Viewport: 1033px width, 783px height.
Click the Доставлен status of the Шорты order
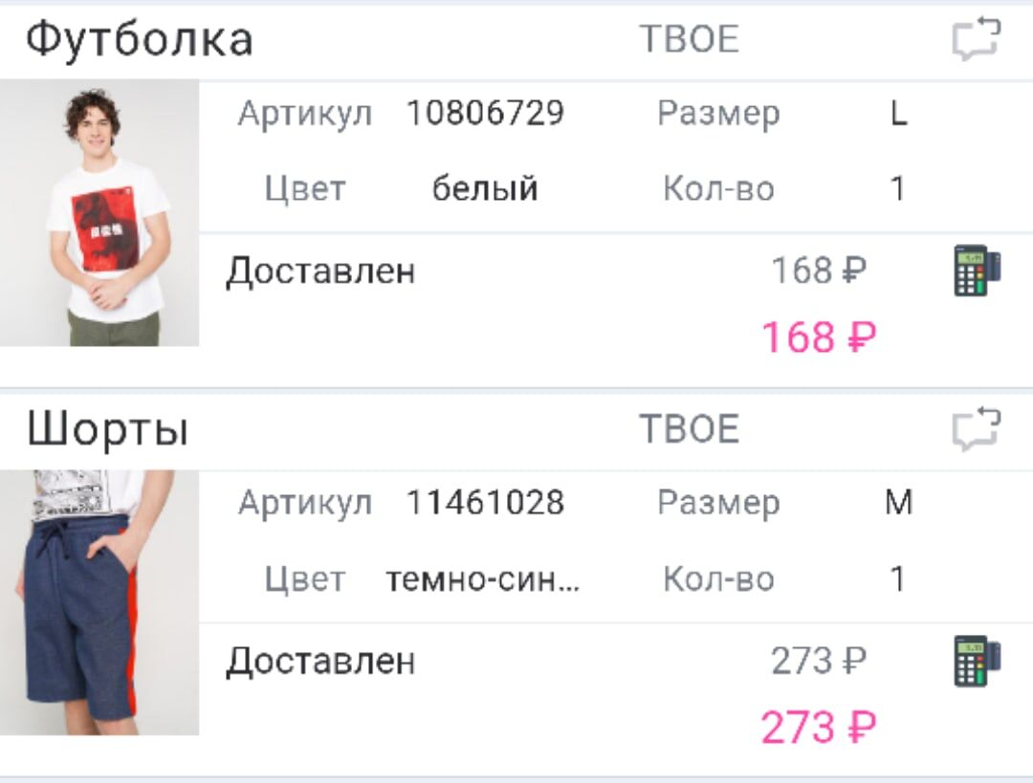click(x=319, y=660)
